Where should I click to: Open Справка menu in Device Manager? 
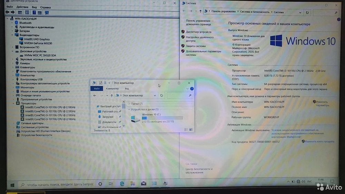click(45, 7)
